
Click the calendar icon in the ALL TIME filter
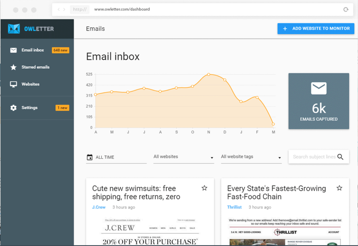point(90,156)
